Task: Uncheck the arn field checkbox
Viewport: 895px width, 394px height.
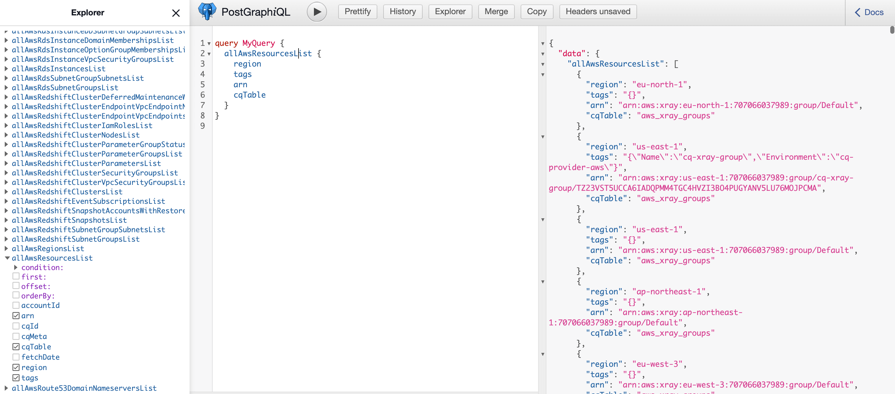Action: click(x=16, y=316)
